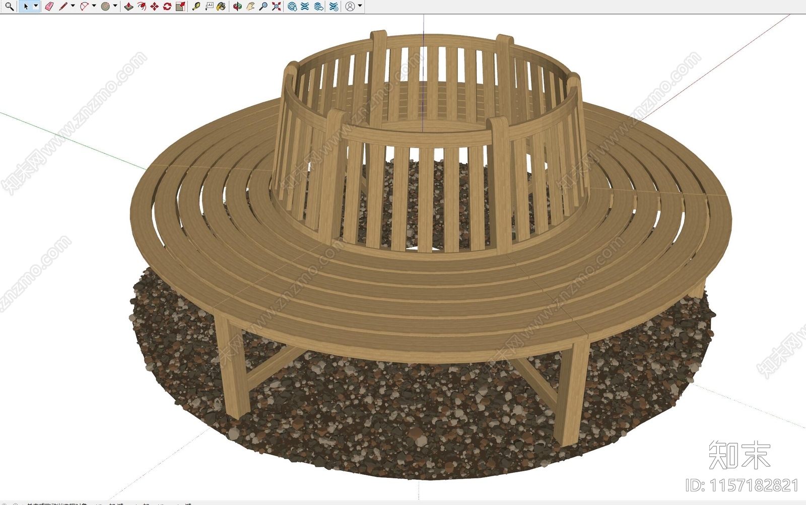Activate the Paint Bucket tool
Image resolution: width=806 pixels, height=505 pixels.
coord(221,7)
